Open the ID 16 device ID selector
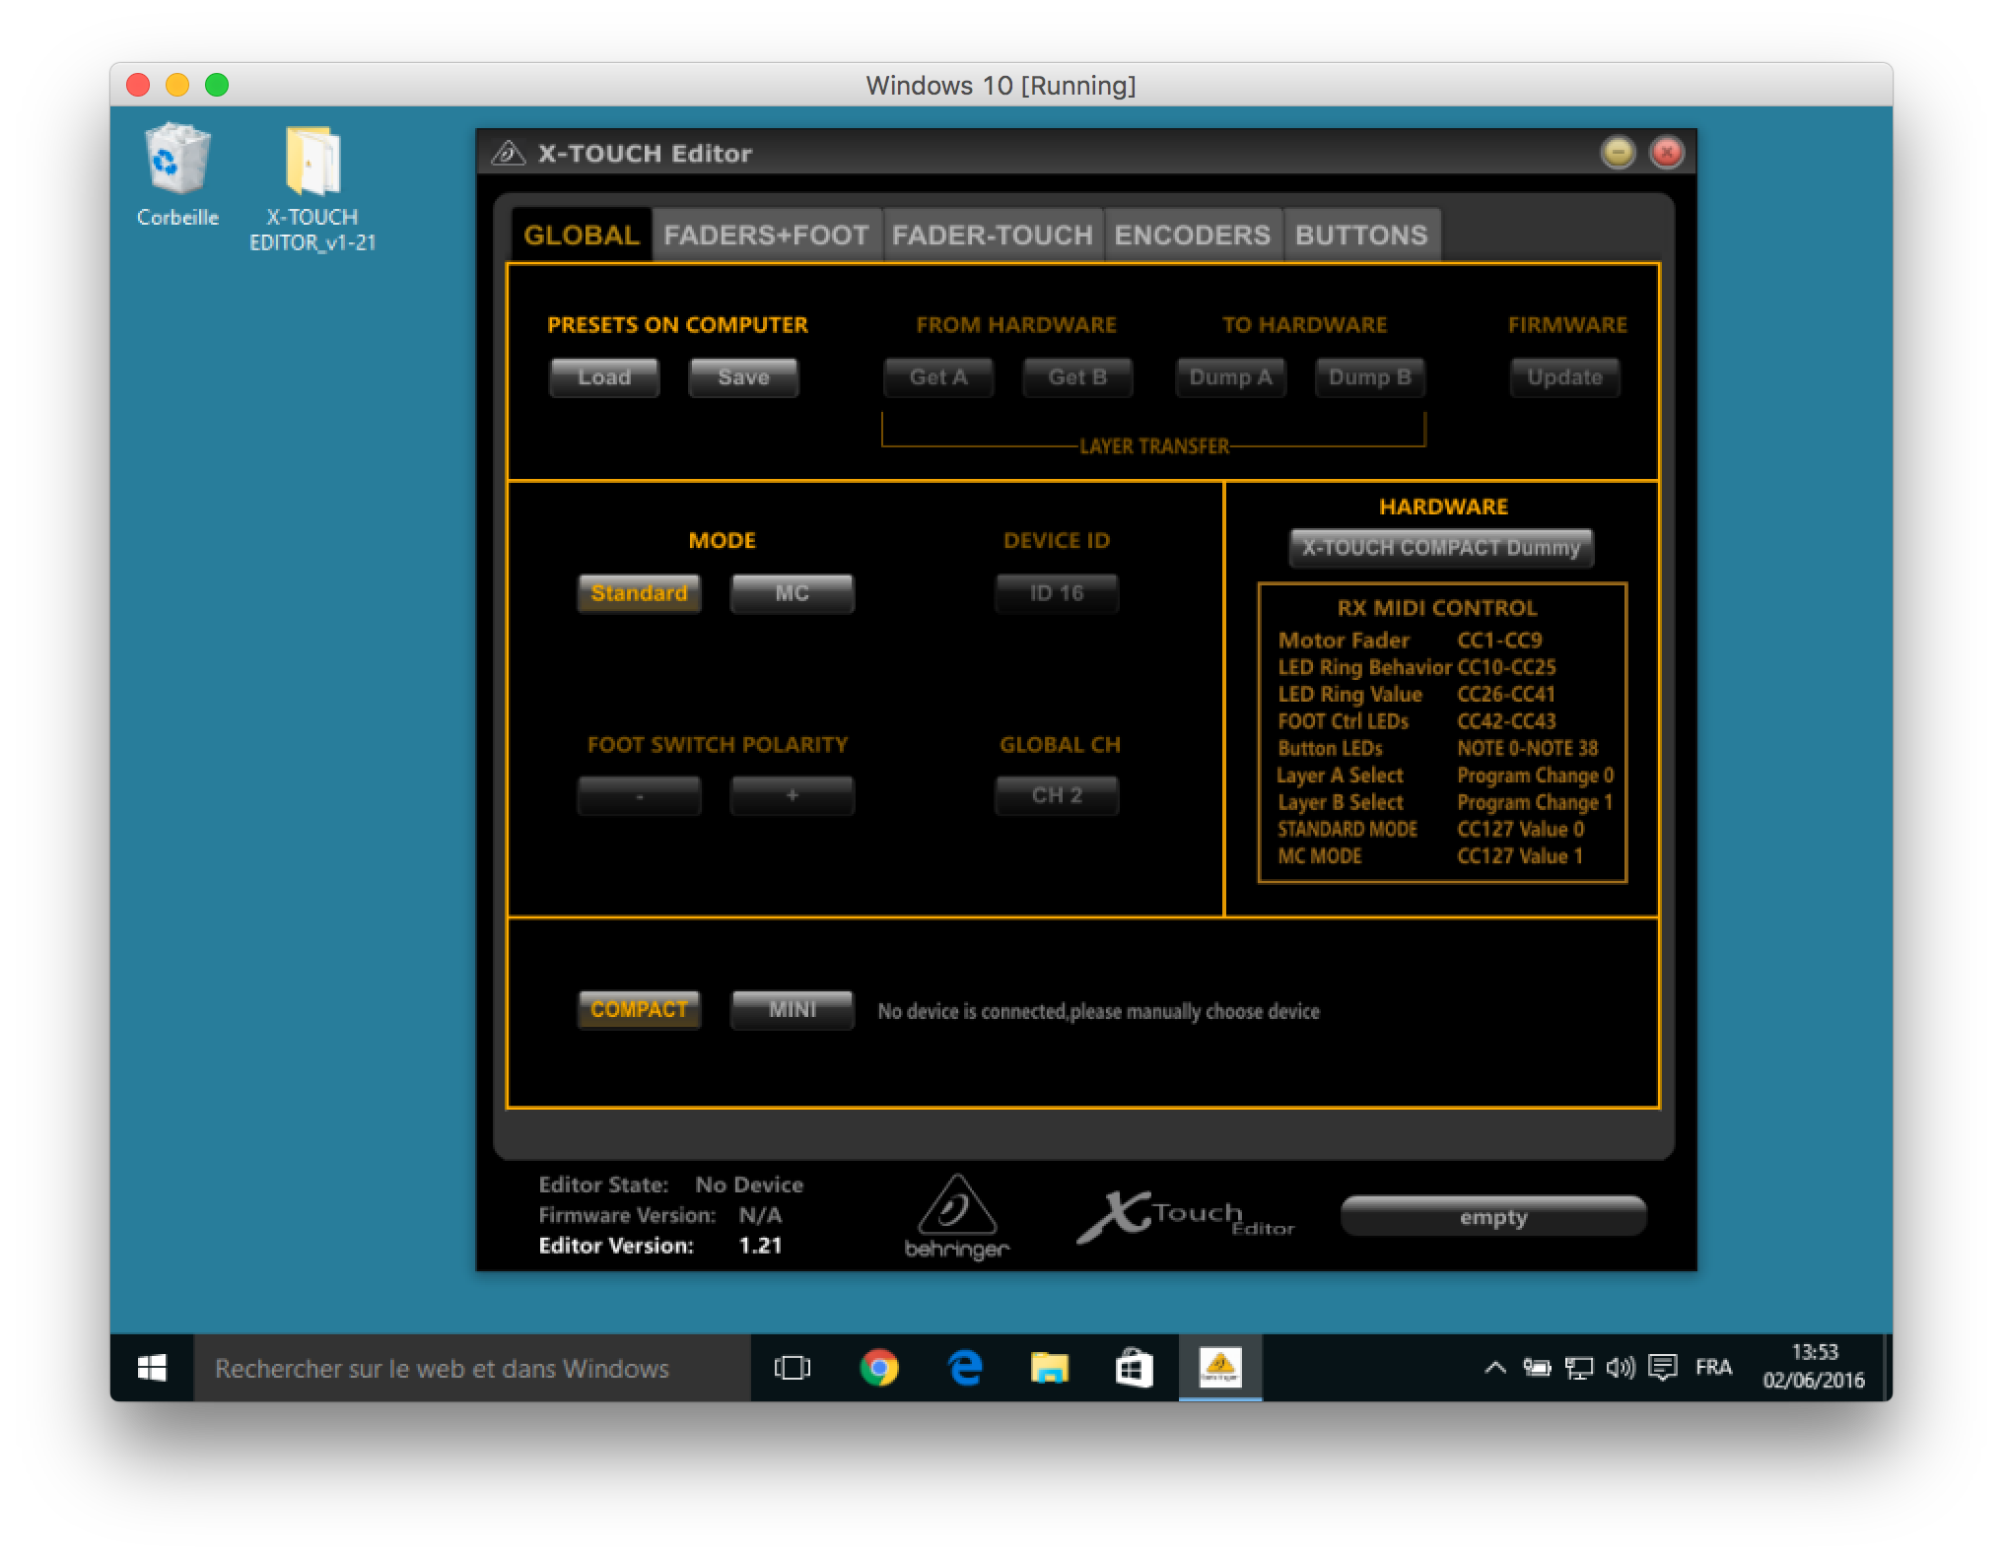 (1056, 593)
